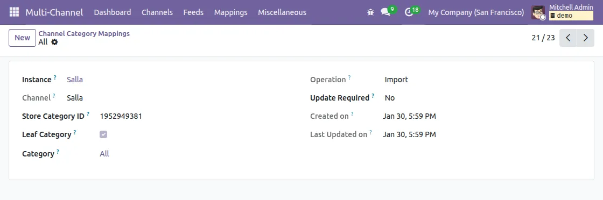Click the Store Category ID value 1952949381
603x200 pixels.
[x=121, y=116]
